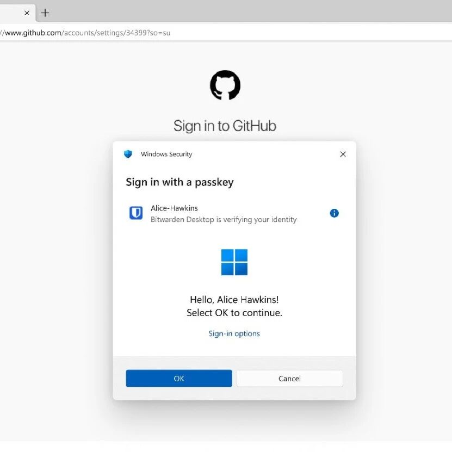Select the Alice-Hawkins account name
452x452 pixels.
pyautogui.click(x=174, y=208)
